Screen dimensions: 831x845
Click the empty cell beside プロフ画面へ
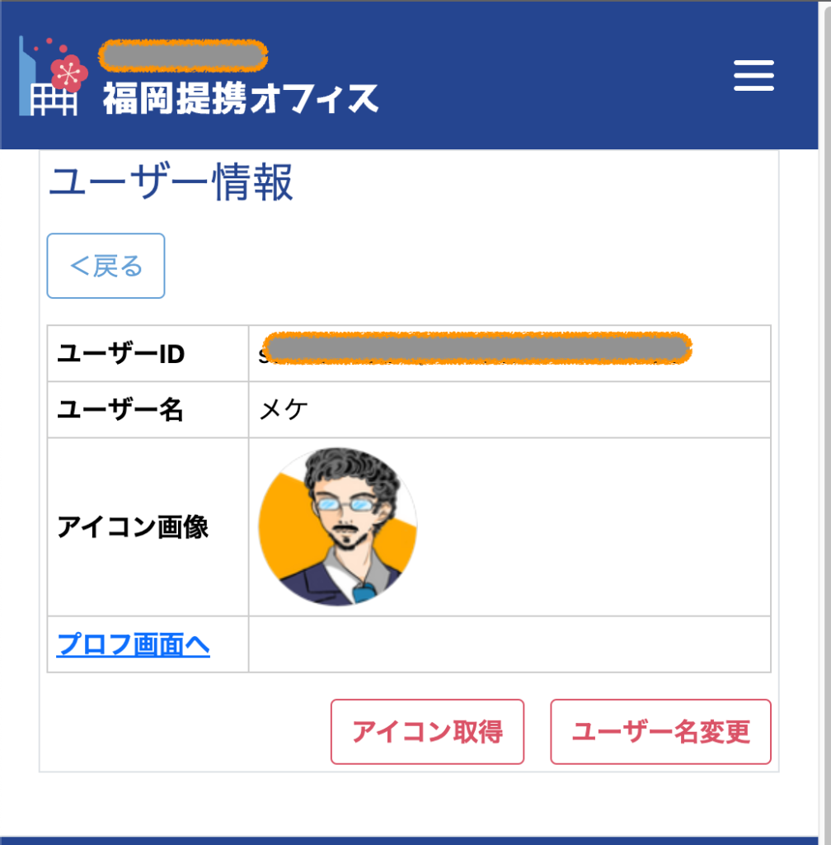(509, 644)
